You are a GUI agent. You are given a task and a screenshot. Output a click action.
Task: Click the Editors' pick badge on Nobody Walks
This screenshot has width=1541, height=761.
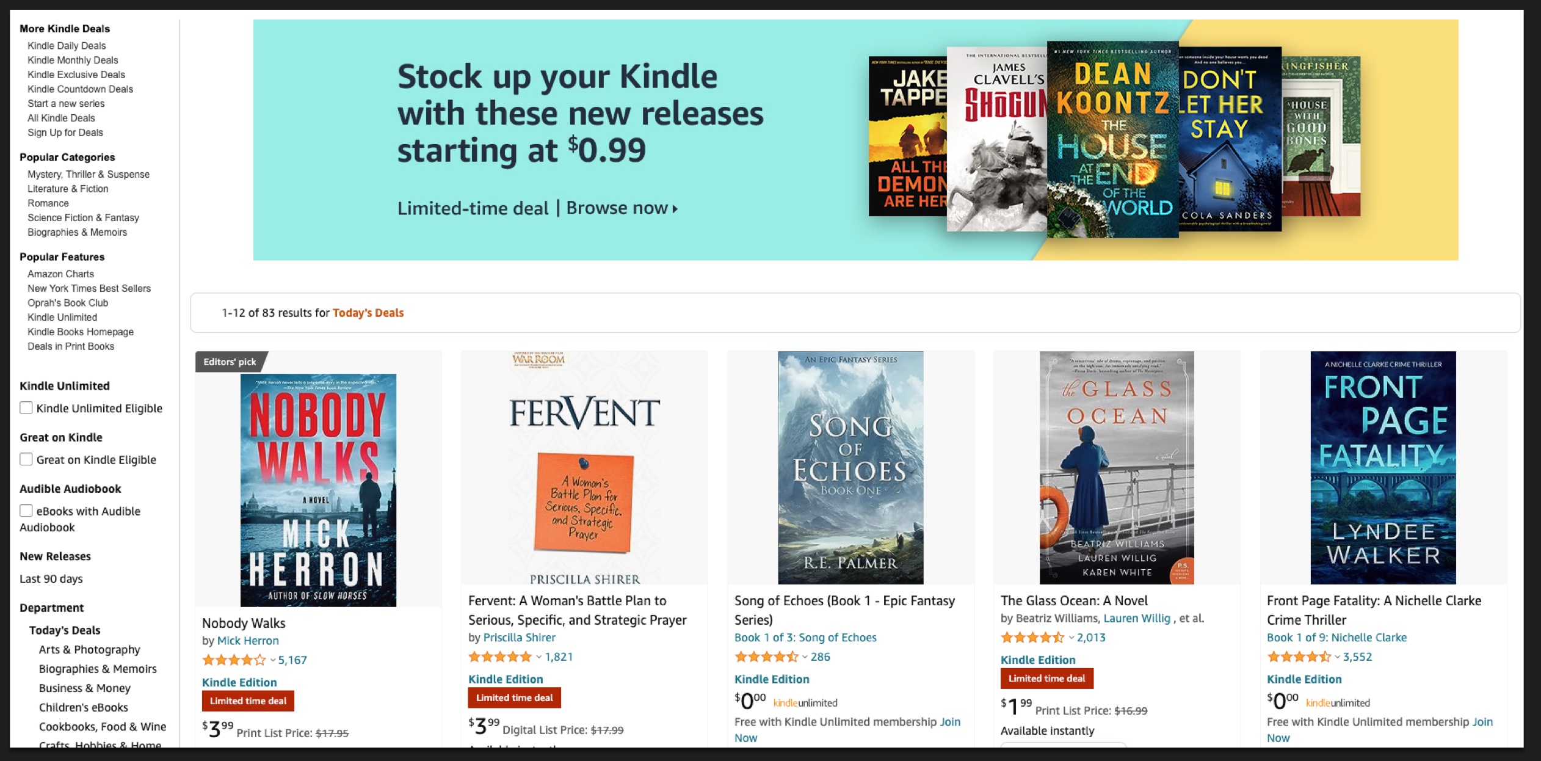(228, 362)
